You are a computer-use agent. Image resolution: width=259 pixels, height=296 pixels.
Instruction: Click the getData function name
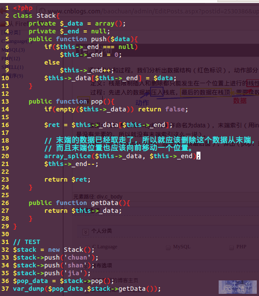coord(105,203)
